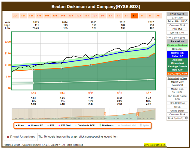Screen dimensions: 192x150
Task: Switch to the 12Y time range
Action: tap(79, 16)
